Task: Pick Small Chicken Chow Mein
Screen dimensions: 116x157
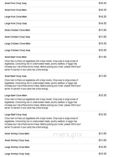Action: pyautogui.click(x=17, y=30)
